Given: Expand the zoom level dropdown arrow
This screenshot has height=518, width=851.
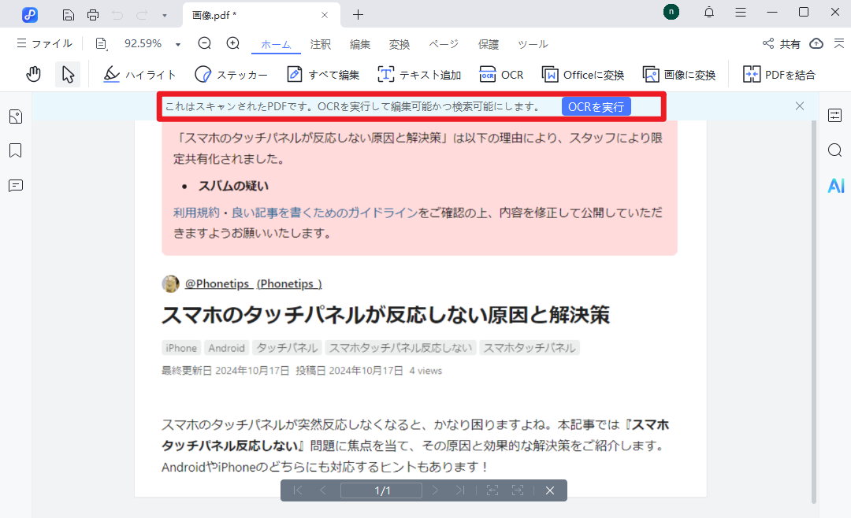Looking at the screenshot, I should (x=178, y=44).
